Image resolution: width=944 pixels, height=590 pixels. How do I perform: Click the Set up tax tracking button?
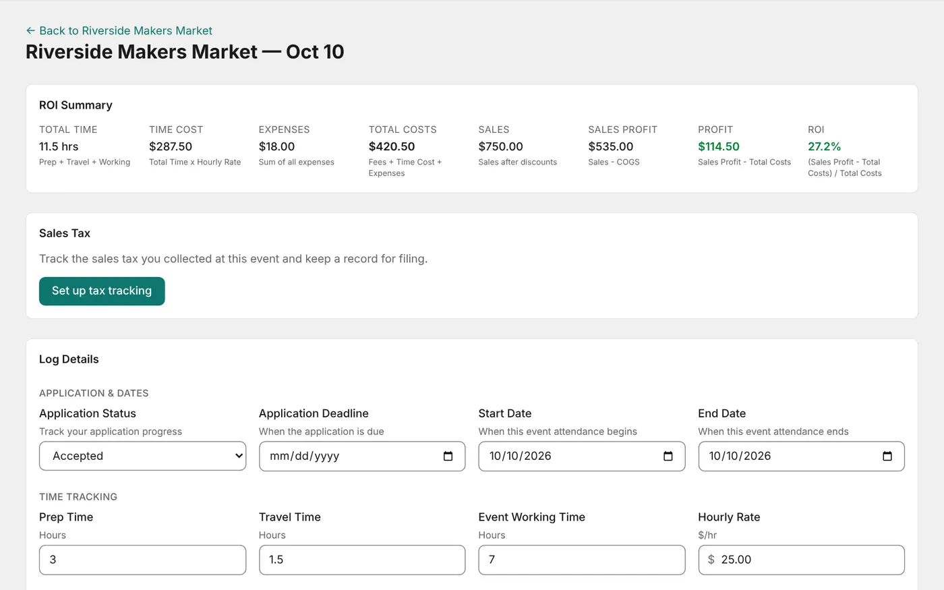[x=102, y=291]
